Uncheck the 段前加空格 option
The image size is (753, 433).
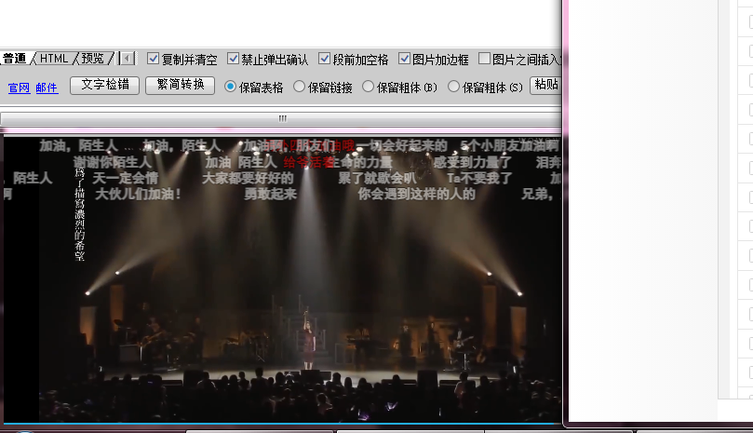tap(325, 59)
